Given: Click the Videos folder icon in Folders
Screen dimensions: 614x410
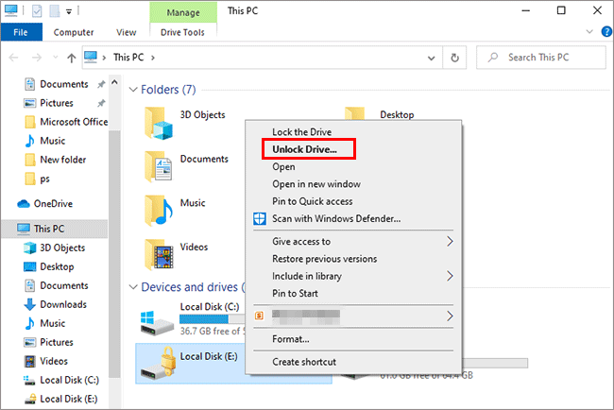Looking at the screenshot, I should (x=158, y=255).
